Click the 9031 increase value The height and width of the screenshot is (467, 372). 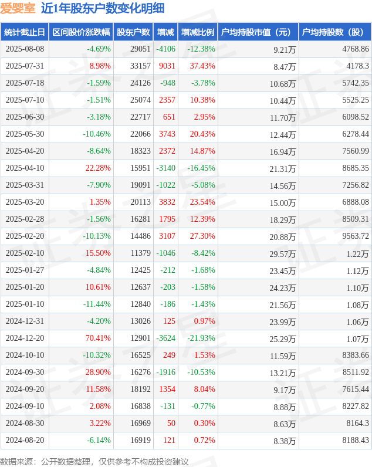point(167,66)
